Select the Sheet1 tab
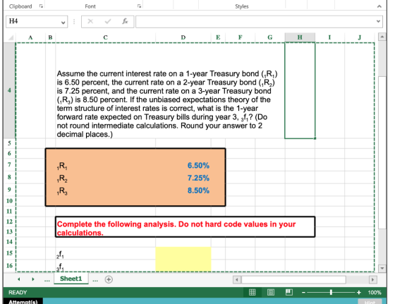 pyautogui.click(x=71, y=279)
